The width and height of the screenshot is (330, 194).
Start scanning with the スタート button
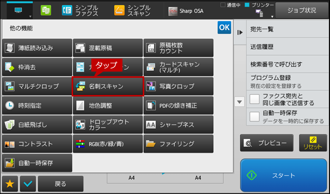pos(283,175)
